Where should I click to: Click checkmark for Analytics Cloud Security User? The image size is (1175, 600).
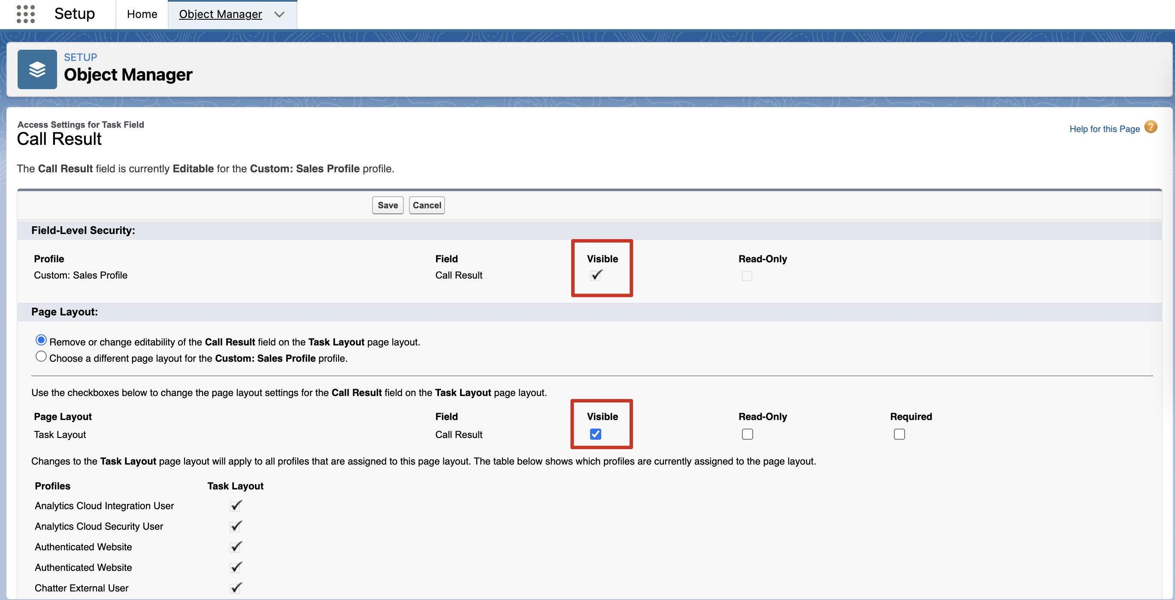coord(236,526)
